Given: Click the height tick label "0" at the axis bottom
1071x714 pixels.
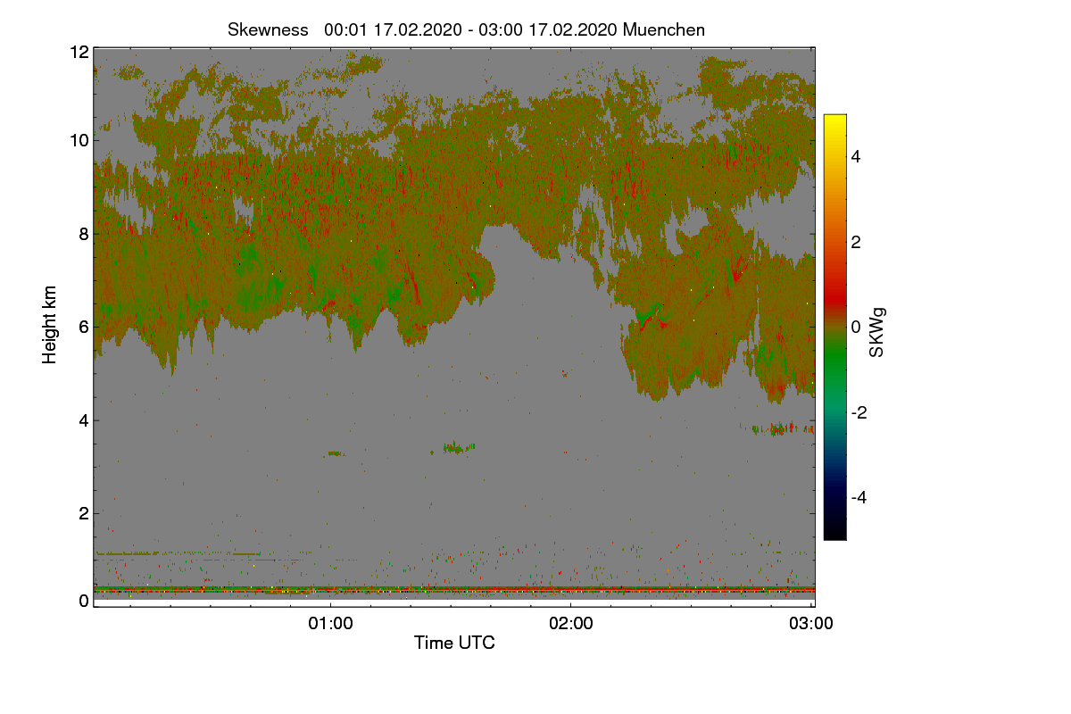Looking at the screenshot, I should tap(83, 601).
